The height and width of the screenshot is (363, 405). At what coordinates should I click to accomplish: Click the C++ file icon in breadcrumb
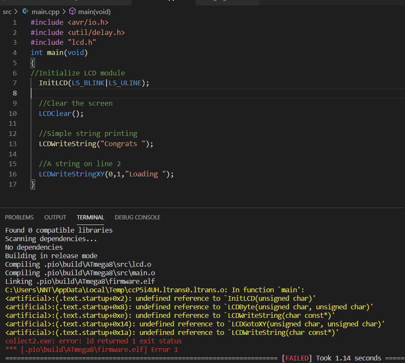(x=25, y=12)
